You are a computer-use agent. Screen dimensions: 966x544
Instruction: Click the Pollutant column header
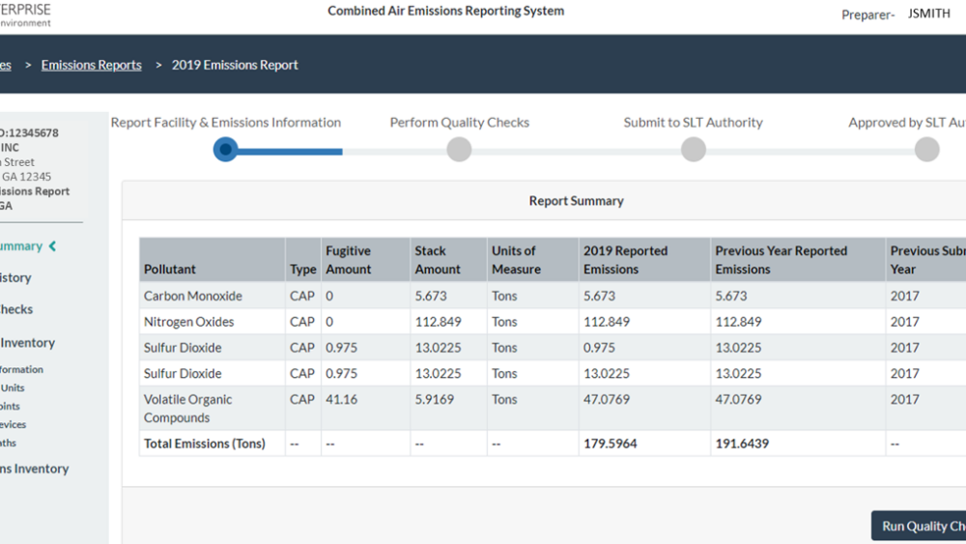click(x=170, y=270)
